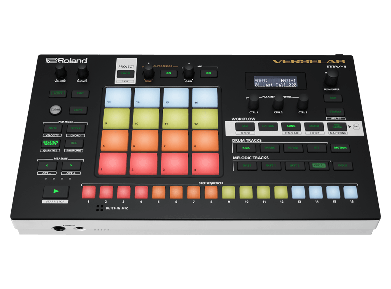Push the PUSH ENTER value dial
Viewport: 391px width, 289px height.
(331, 78)
